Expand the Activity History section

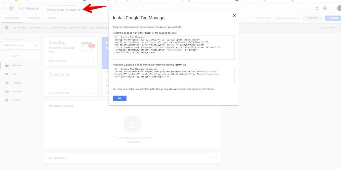point(133,158)
